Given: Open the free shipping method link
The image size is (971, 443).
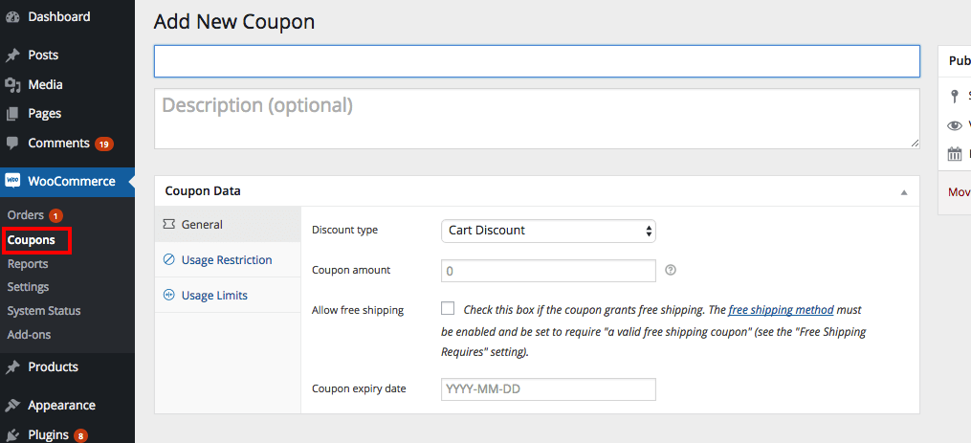Looking at the screenshot, I should pos(781,310).
